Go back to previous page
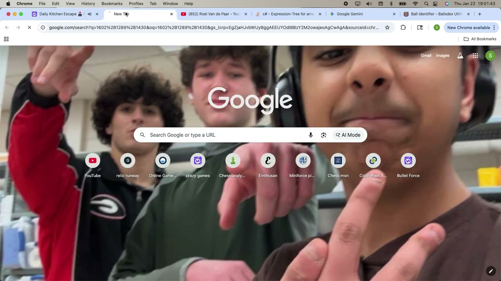 (7, 28)
